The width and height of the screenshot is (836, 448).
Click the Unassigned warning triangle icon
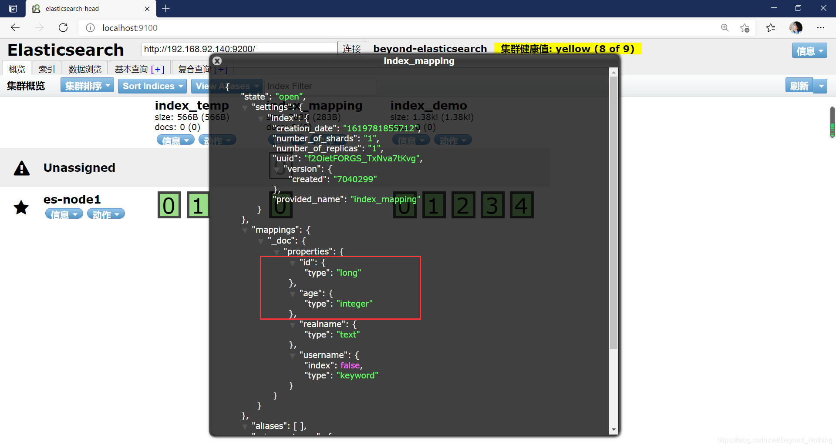coord(22,168)
